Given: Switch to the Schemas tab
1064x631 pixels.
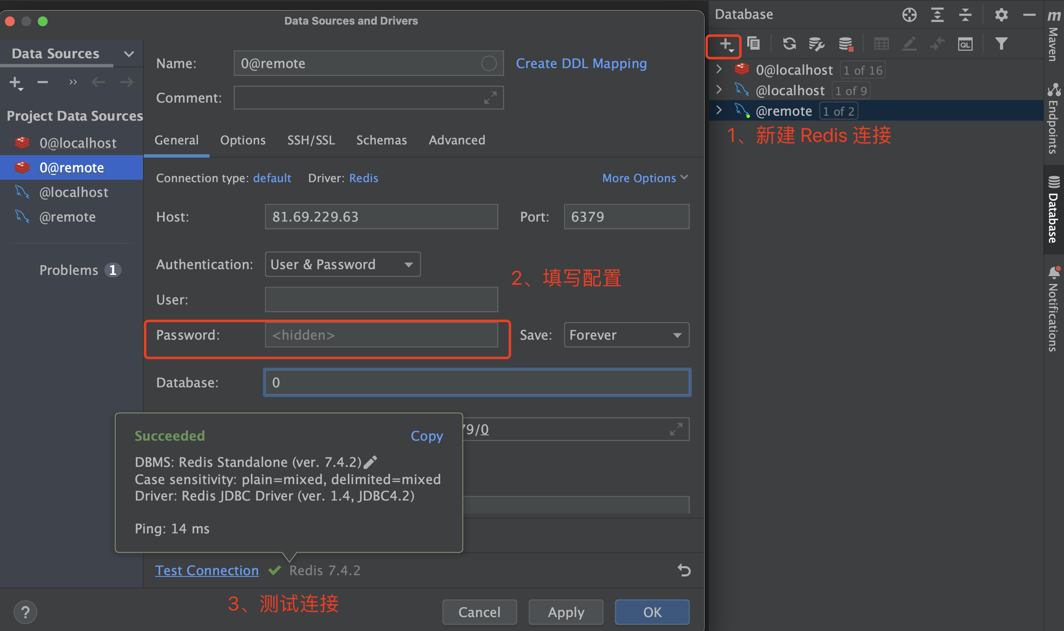Looking at the screenshot, I should [381, 140].
